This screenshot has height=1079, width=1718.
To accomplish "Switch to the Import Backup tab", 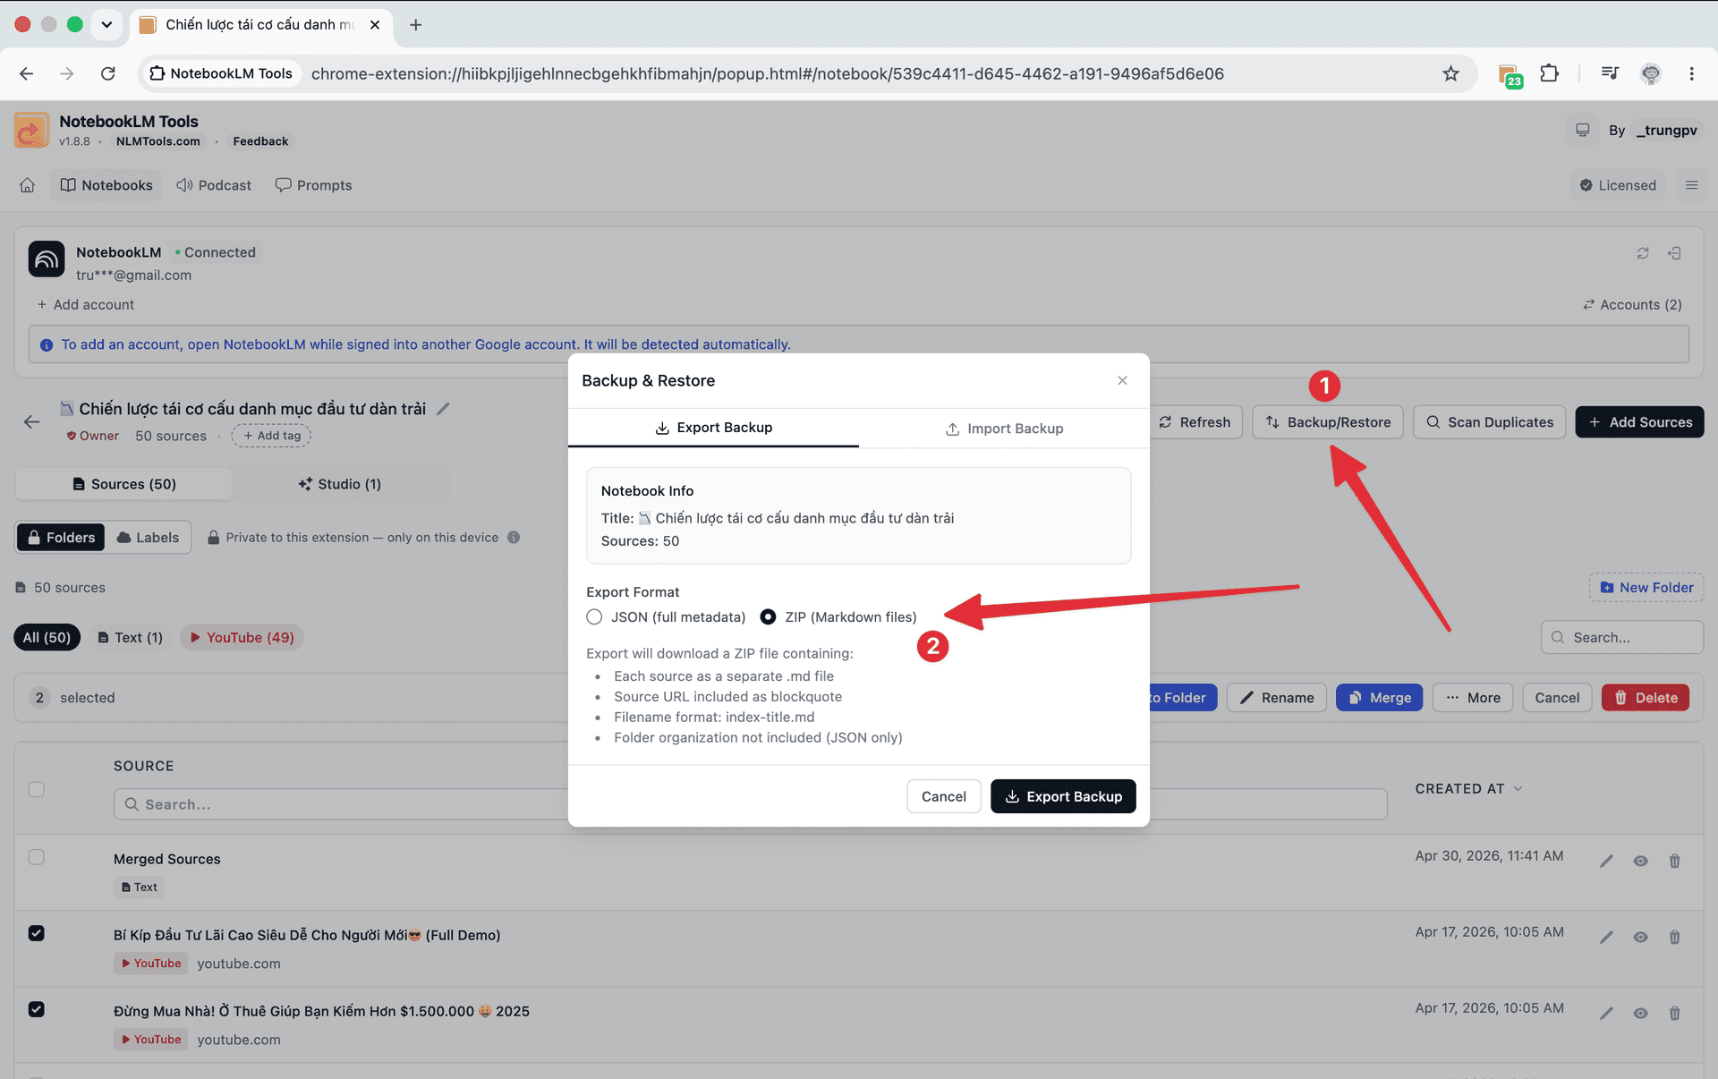I will [x=1004, y=429].
